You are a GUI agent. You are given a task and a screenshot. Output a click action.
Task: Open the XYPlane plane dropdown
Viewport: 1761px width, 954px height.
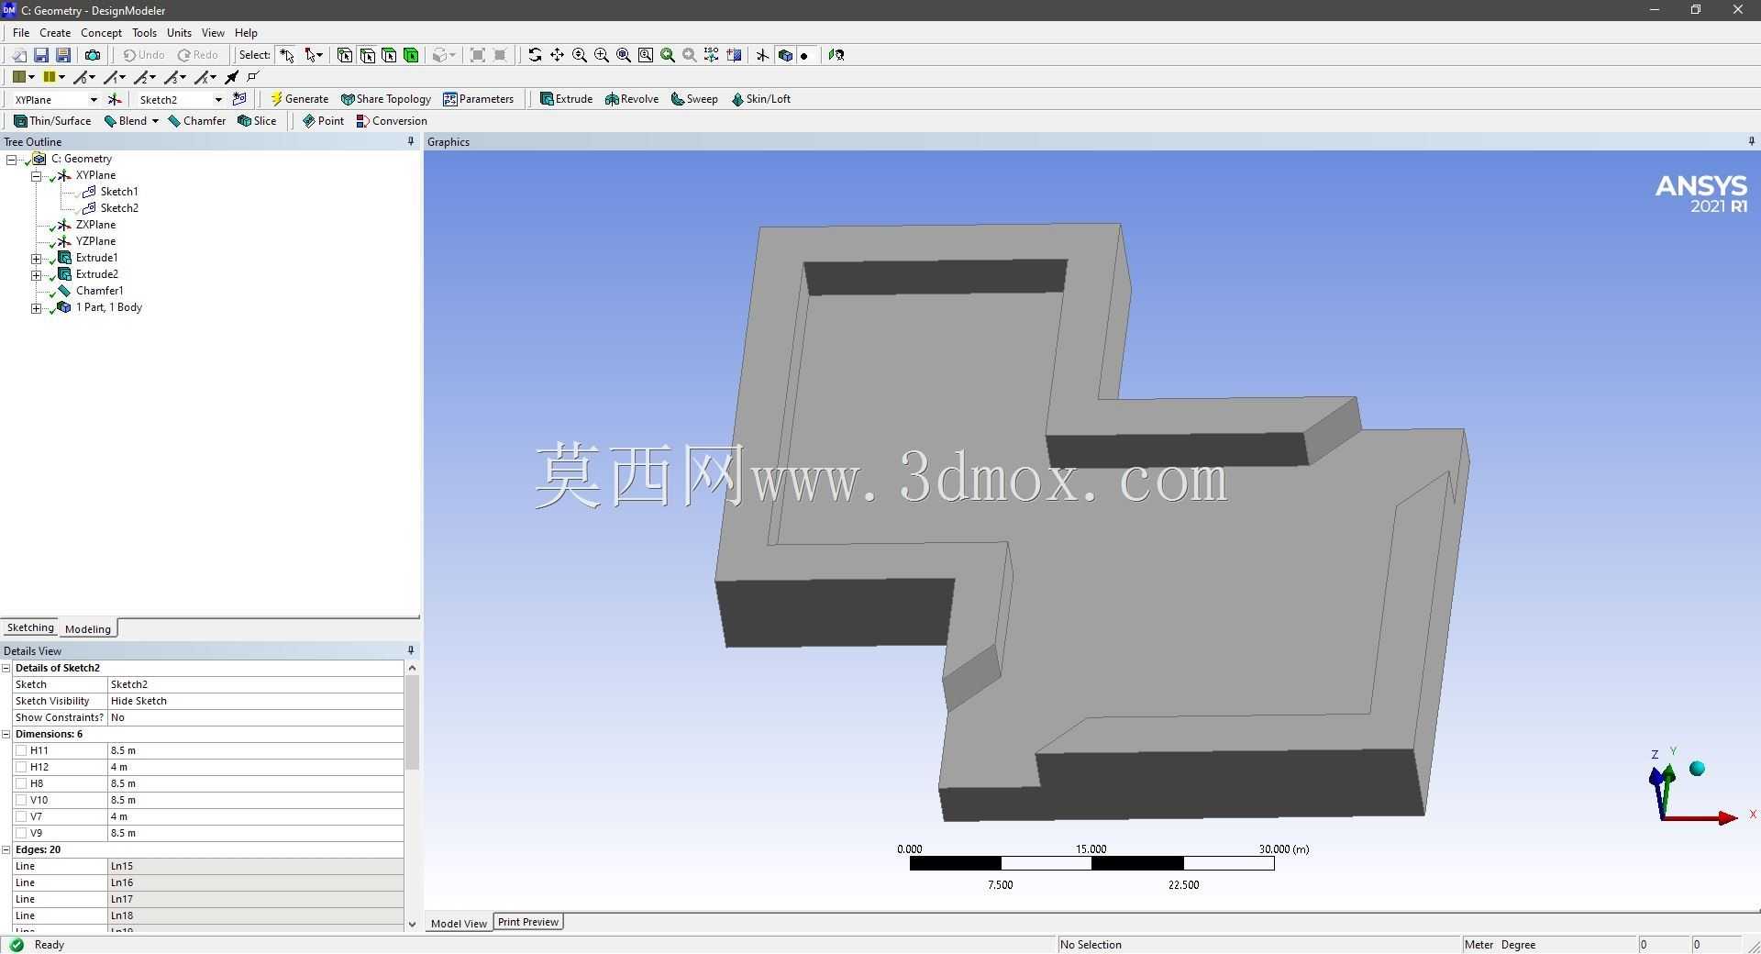point(93,99)
